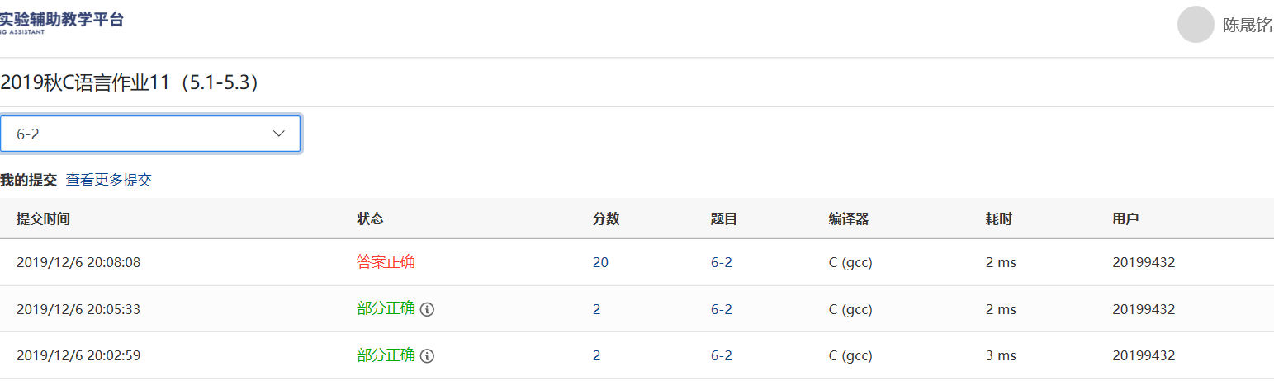Click the username 陈晟铭

pos(1247,26)
